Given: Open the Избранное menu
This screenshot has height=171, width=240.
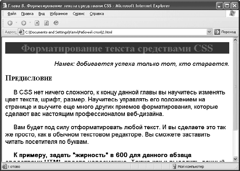Looking at the screenshot, I should pyautogui.click(x=58, y=14).
